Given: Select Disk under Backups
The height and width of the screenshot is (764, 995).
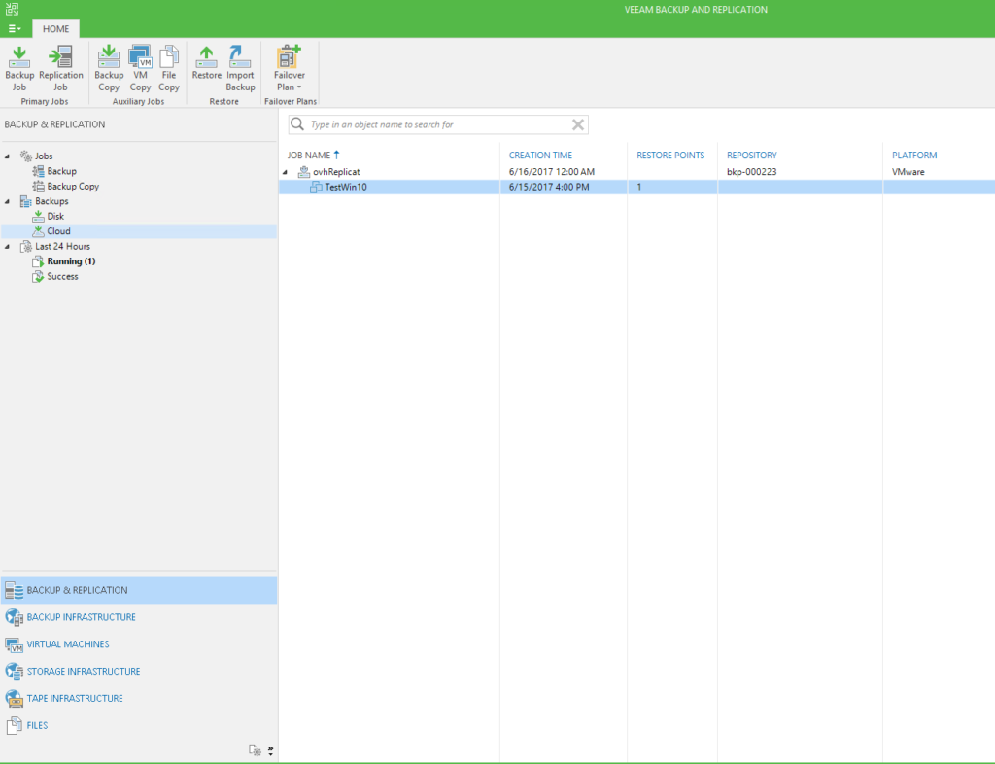Looking at the screenshot, I should click(x=55, y=217).
